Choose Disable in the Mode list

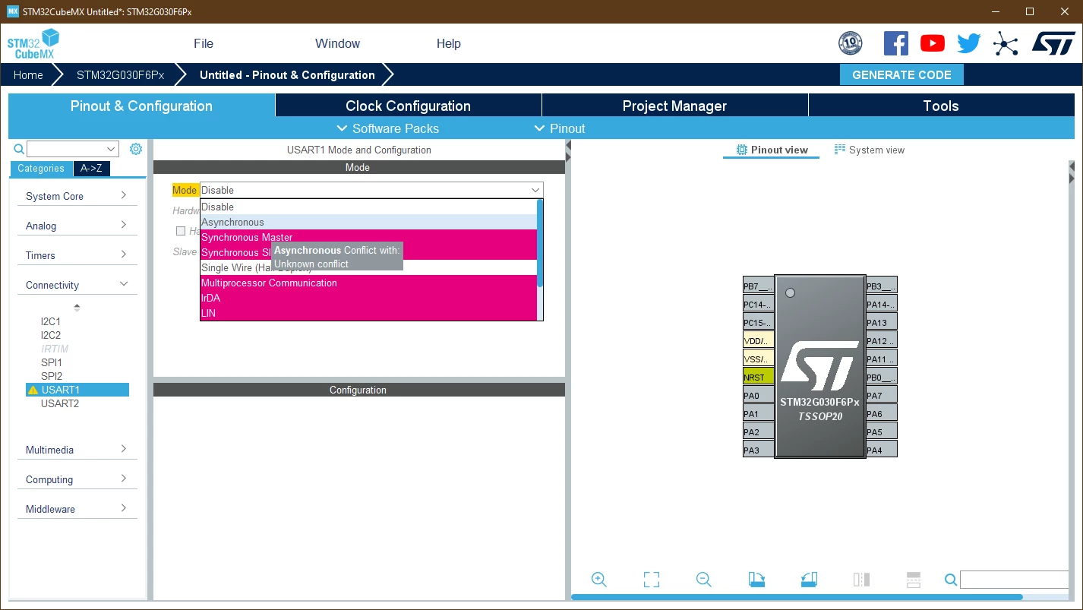click(x=368, y=207)
